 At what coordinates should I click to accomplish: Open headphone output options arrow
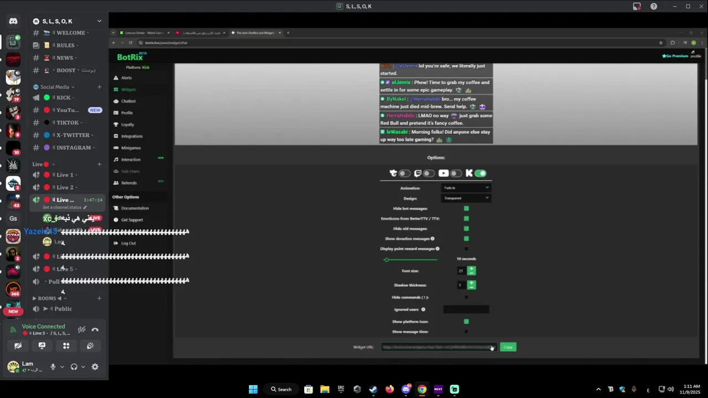pos(83,366)
